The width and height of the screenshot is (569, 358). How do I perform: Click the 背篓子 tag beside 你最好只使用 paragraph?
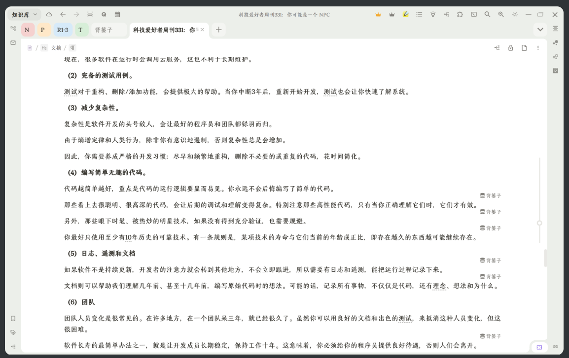pos(490,228)
